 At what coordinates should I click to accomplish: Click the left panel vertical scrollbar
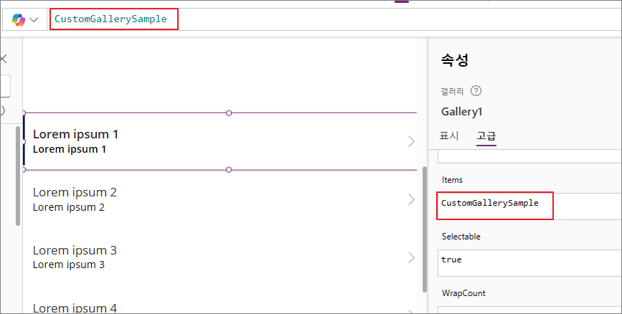tap(18, 176)
